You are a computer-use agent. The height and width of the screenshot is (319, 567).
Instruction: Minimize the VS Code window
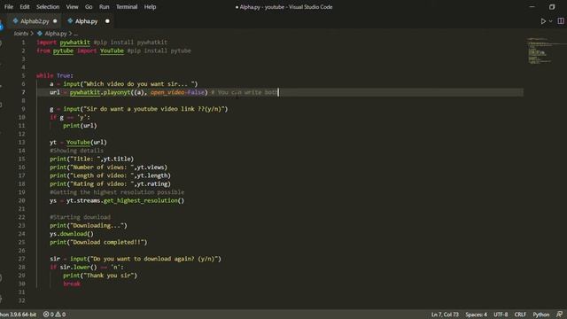point(532,7)
